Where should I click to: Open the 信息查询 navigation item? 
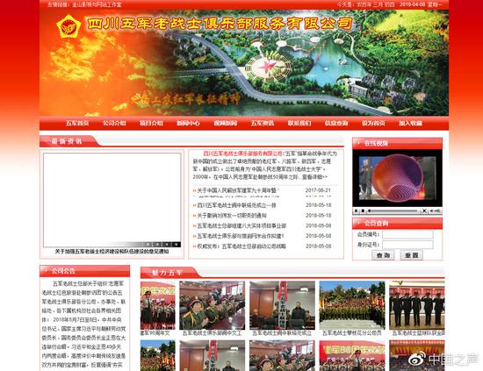[x=336, y=123]
